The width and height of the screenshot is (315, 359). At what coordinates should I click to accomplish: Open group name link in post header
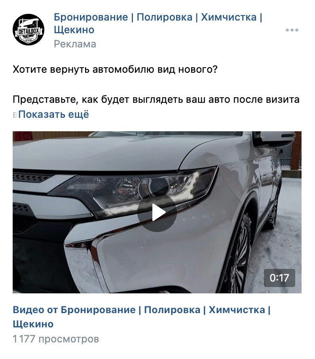pos(158,23)
